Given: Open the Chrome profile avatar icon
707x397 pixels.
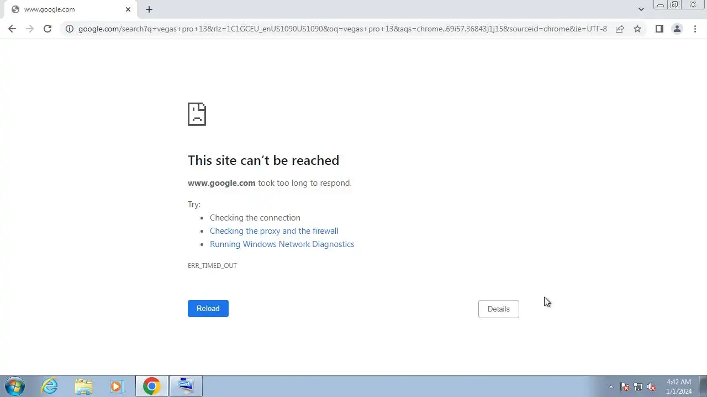Looking at the screenshot, I should click(x=677, y=29).
